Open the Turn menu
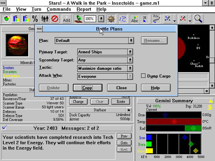This screenshot has width=215, height=161. pyautogui.click(x=36, y=9)
